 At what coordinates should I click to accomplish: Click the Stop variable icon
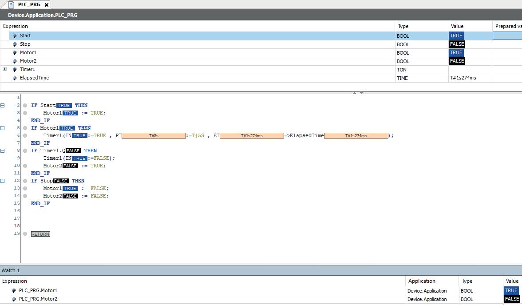14,44
